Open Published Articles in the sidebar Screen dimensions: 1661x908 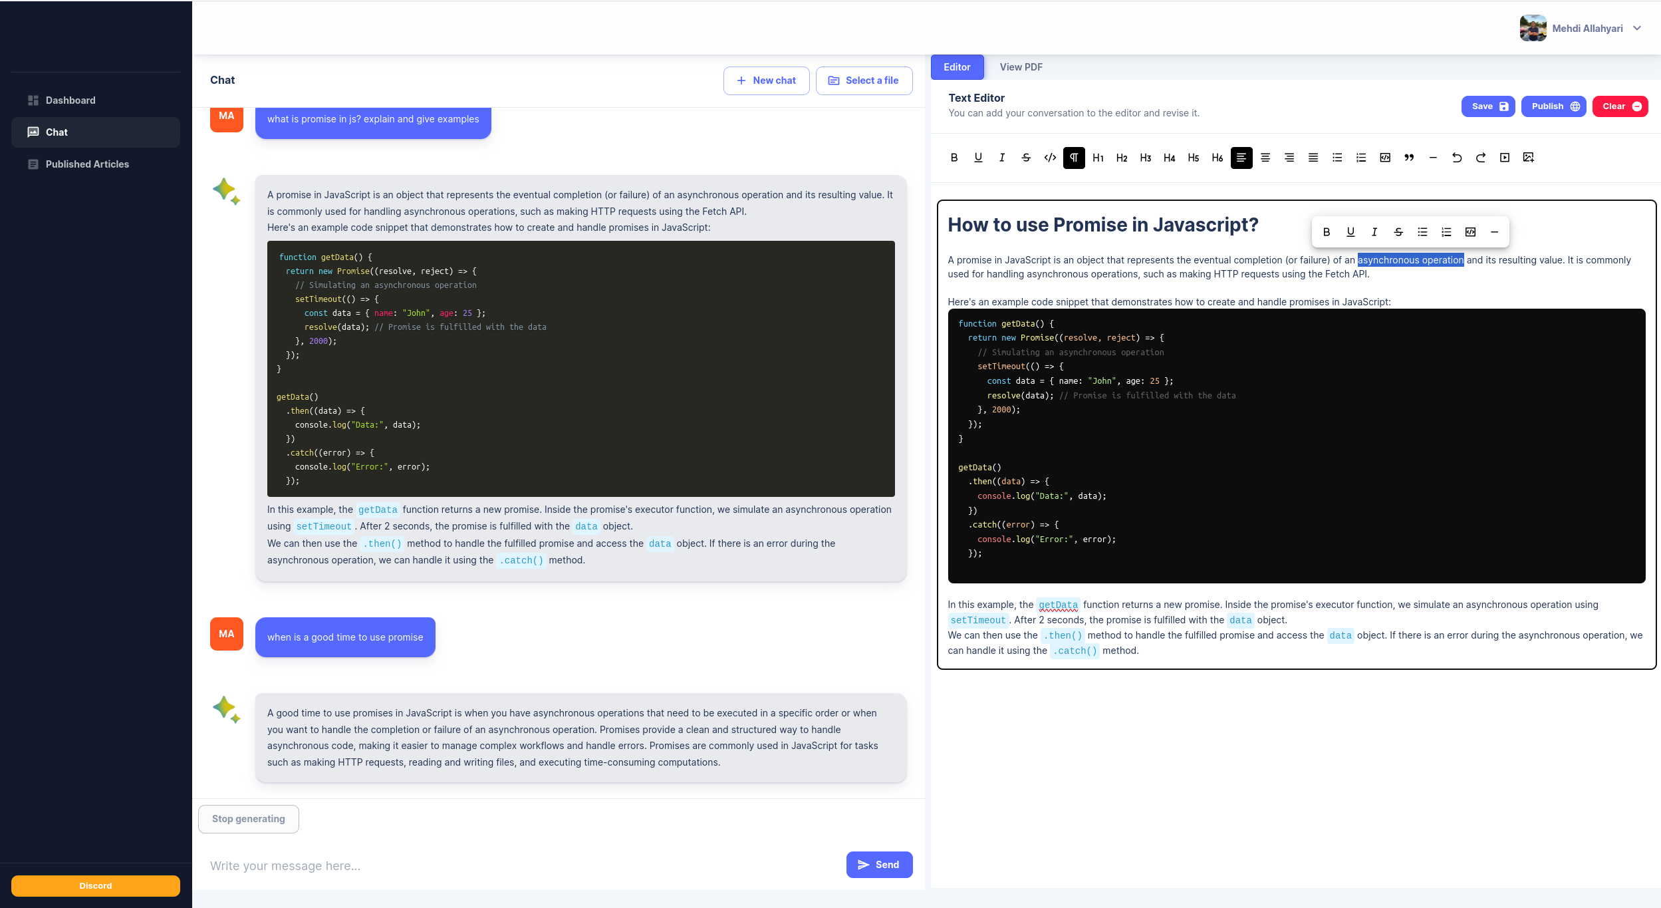(x=87, y=164)
